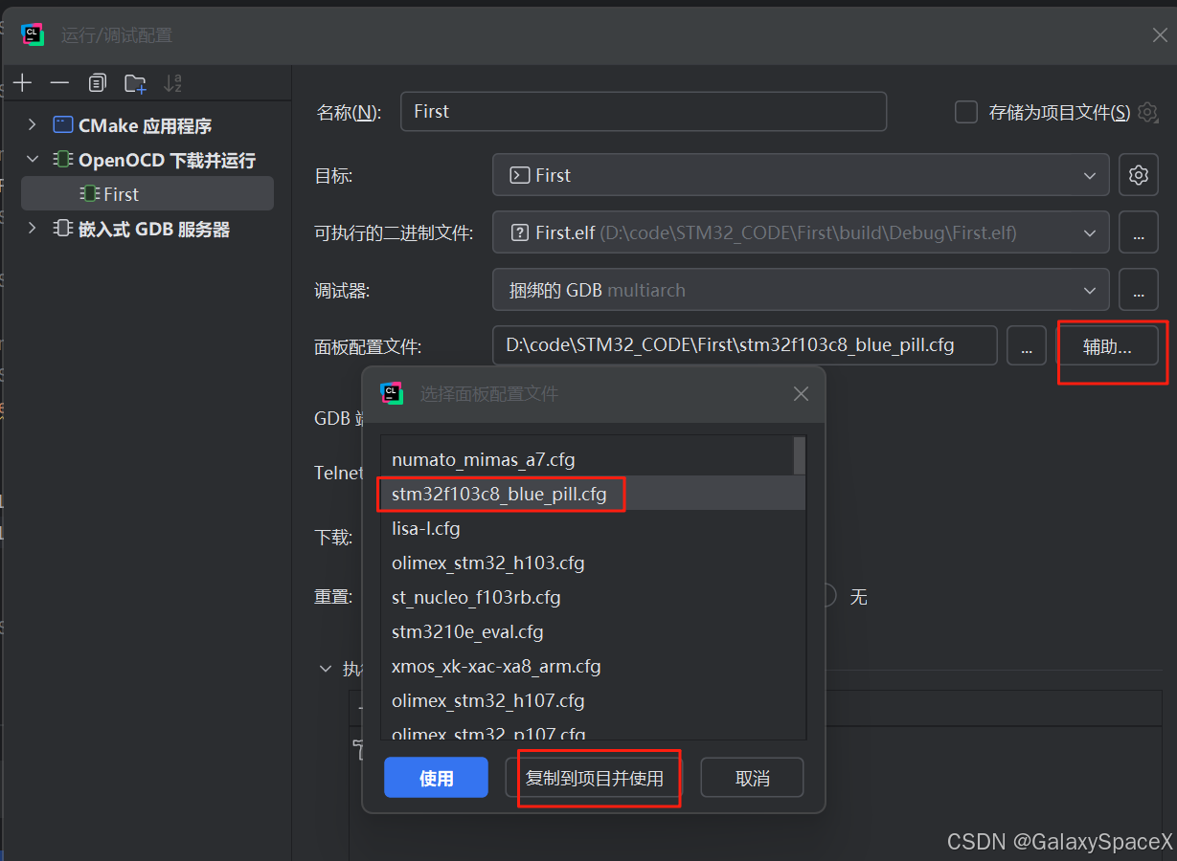1177x861 pixels.
Task: Select the 无 reset radio option
Action: 827,596
